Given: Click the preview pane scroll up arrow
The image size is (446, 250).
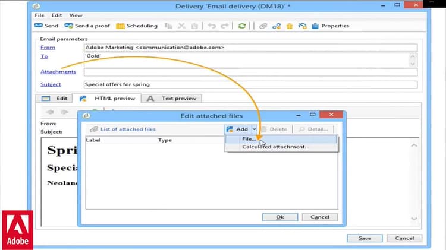Looking at the screenshot, I should click(x=414, y=145).
